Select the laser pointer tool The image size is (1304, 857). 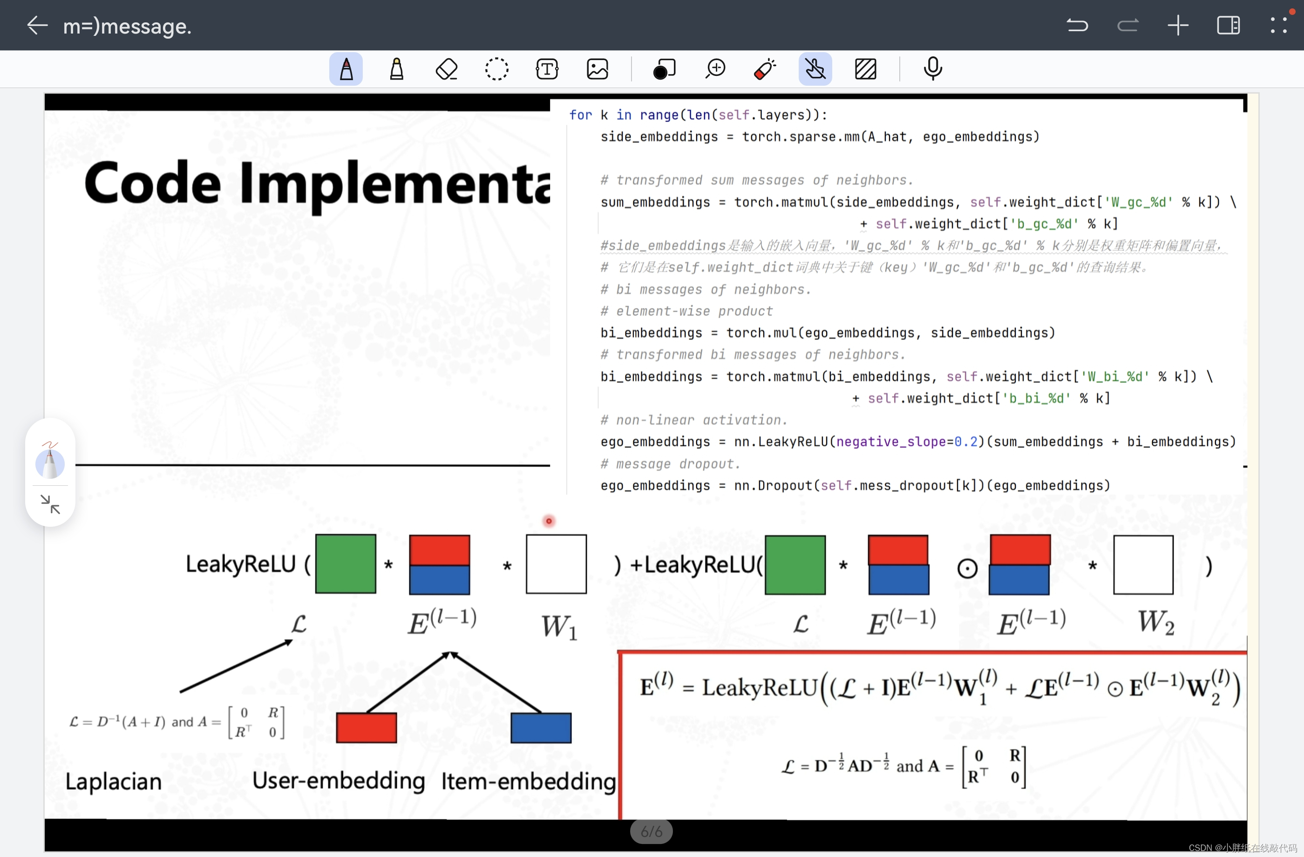(x=765, y=69)
